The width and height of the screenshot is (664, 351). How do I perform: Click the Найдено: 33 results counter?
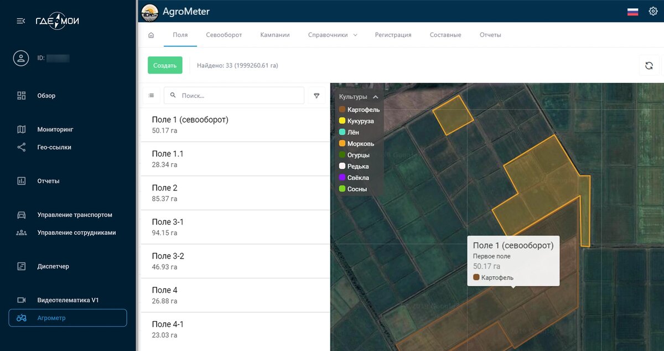click(237, 65)
